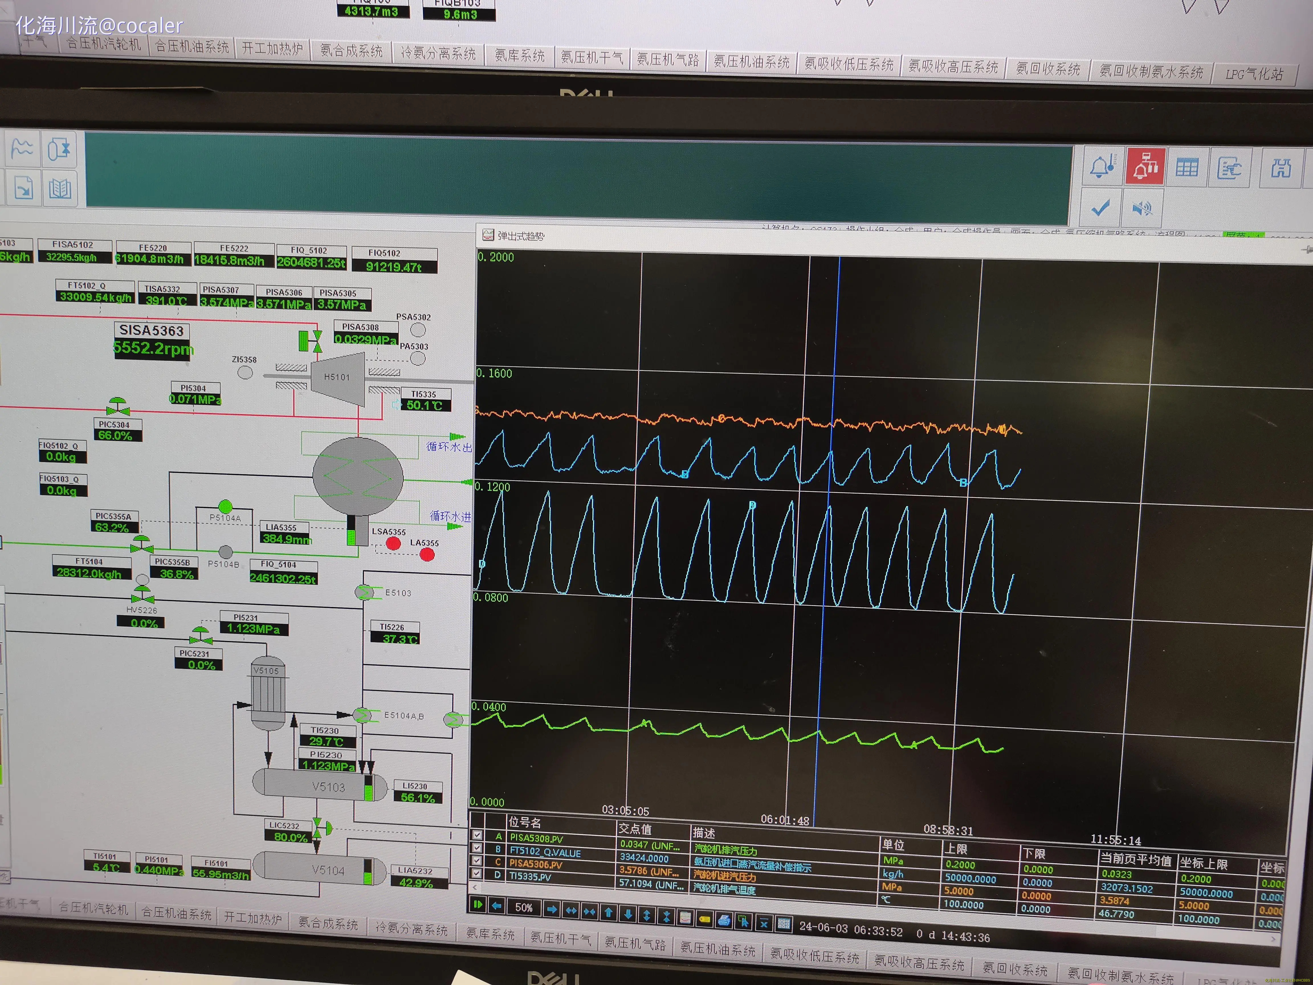Compress vertical scale with inward vertical arrows
This screenshot has width=1313, height=985.
[x=666, y=916]
